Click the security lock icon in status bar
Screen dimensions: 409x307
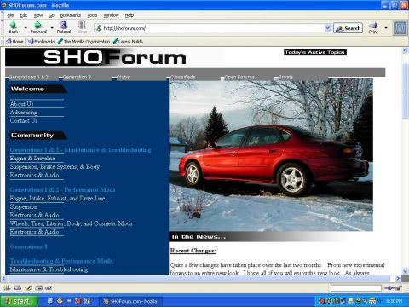(x=399, y=288)
